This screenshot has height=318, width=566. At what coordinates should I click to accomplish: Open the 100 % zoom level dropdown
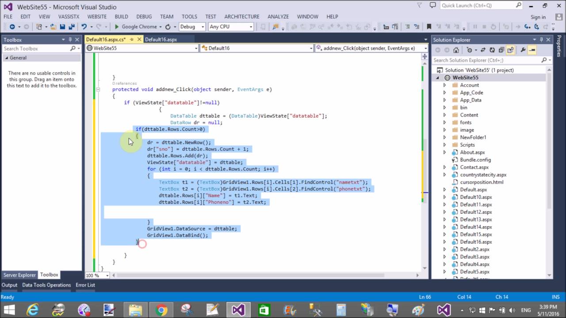click(107, 275)
